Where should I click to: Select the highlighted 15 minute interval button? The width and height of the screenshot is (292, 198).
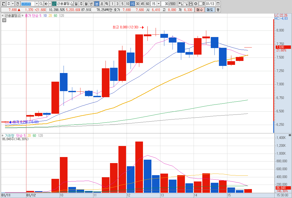pos(132,4)
